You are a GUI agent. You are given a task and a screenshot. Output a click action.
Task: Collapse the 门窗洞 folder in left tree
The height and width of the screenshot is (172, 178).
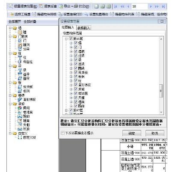point(10,36)
